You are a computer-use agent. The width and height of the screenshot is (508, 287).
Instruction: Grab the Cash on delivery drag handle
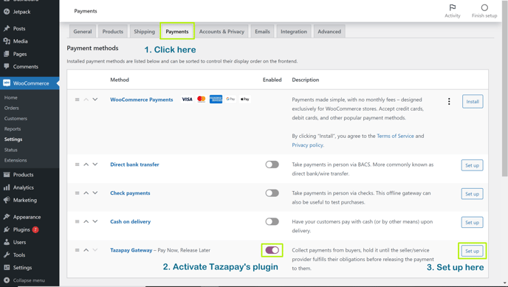[x=77, y=221]
